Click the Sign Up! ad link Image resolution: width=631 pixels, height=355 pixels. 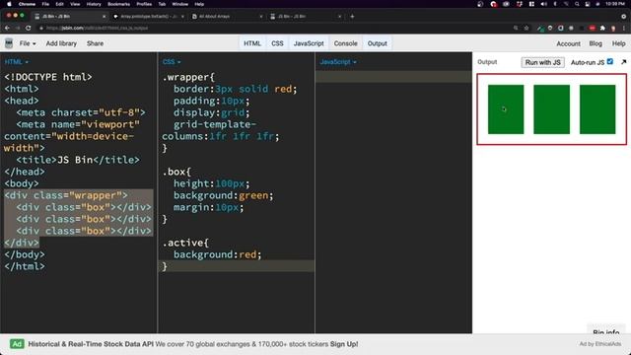click(x=344, y=344)
